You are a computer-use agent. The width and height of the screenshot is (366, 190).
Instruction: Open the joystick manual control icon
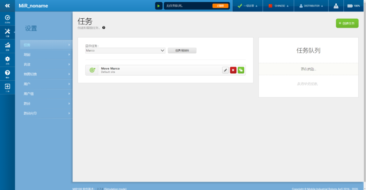(x=336, y=6)
